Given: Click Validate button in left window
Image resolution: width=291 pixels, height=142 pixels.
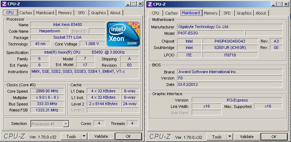Looking at the screenshot, I should [x=101, y=136].
